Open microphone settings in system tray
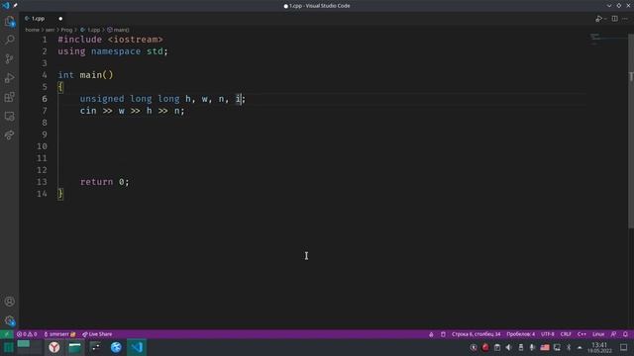The image size is (634, 356). [532, 347]
